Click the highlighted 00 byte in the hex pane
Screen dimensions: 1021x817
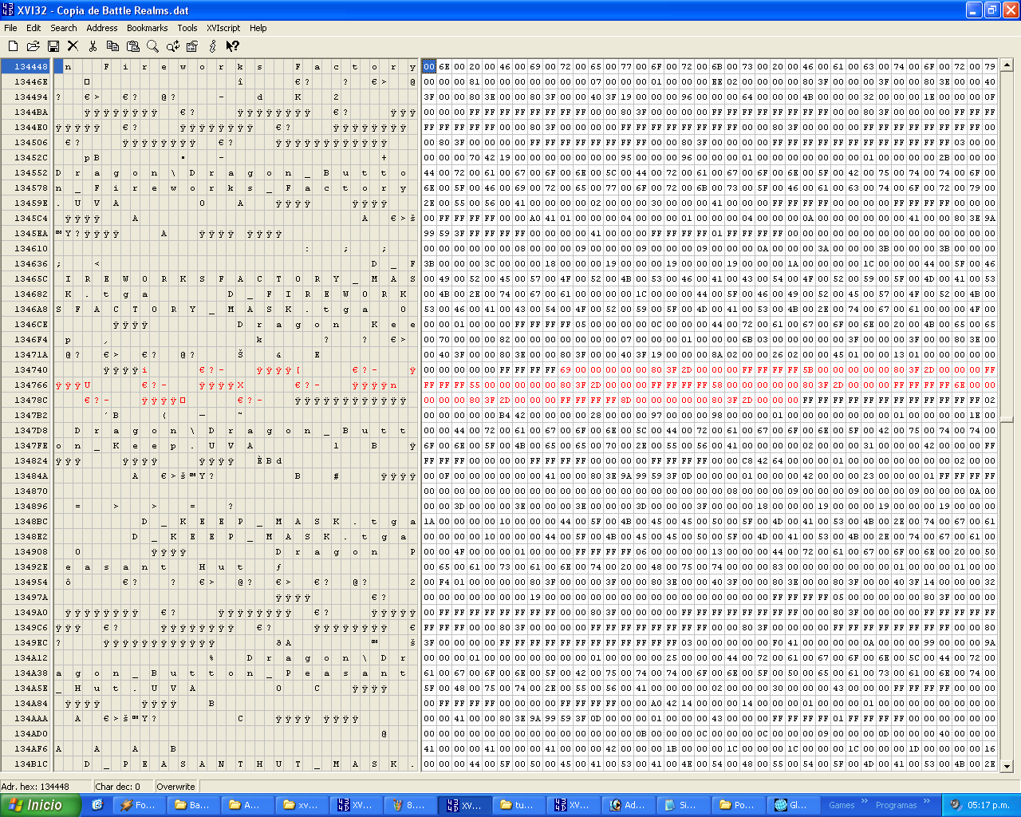coord(429,67)
